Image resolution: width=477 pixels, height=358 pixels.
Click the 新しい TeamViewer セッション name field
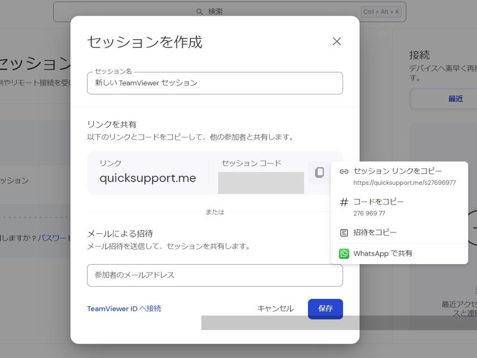click(215, 83)
